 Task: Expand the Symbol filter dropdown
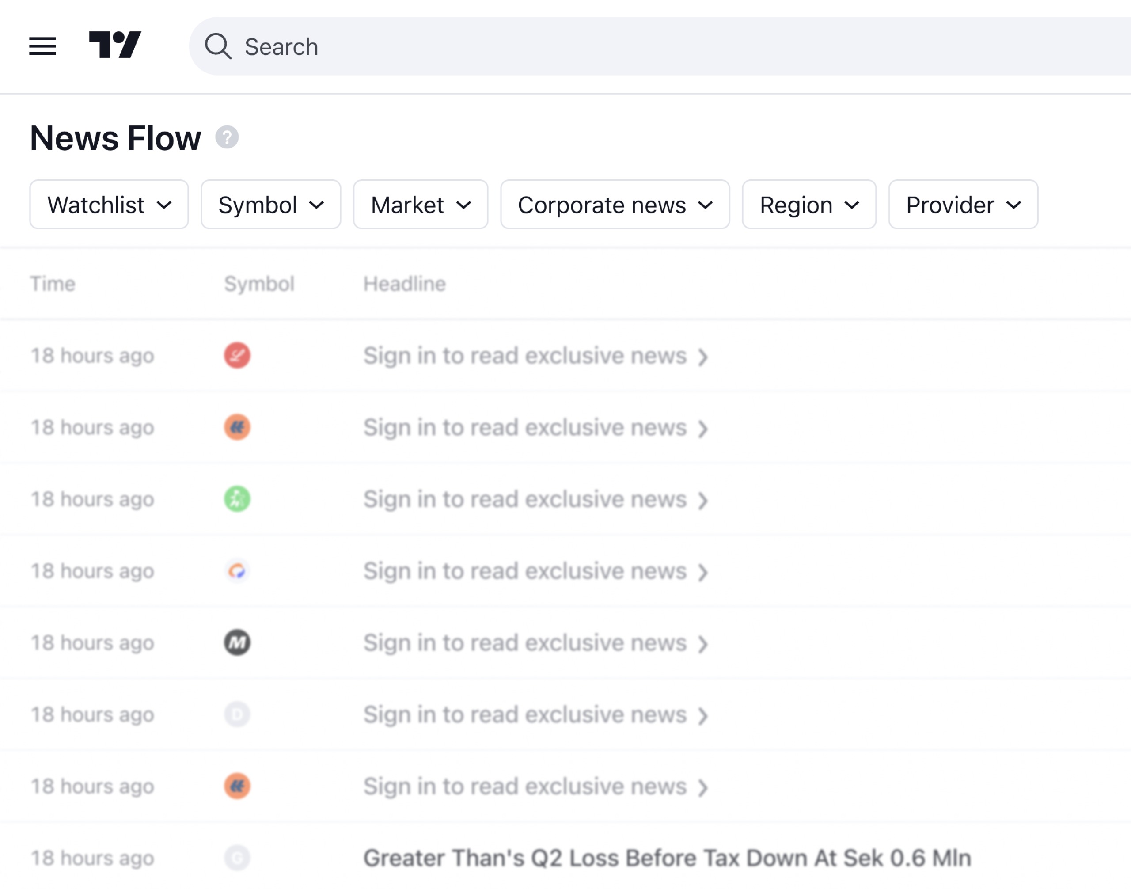271,205
